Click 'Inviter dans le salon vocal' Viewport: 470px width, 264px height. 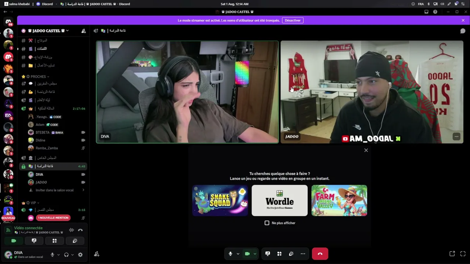click(55, 190)
